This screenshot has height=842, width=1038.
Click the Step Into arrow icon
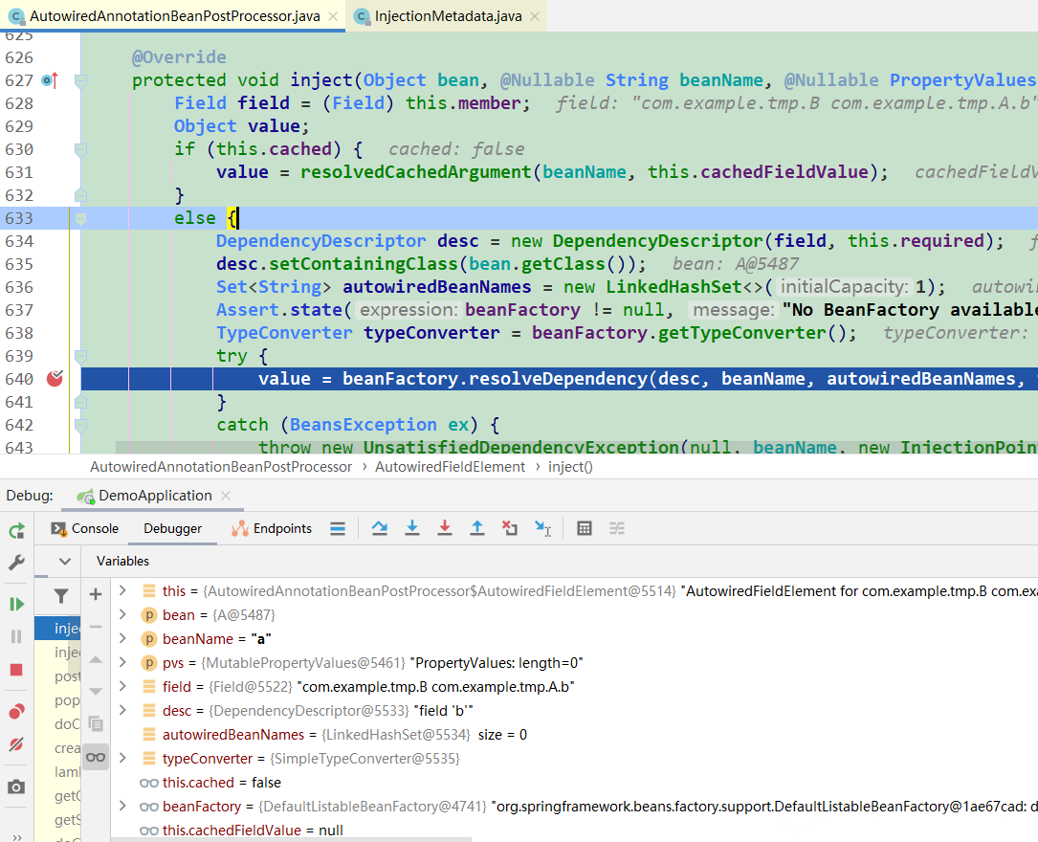tap(411, 528)
